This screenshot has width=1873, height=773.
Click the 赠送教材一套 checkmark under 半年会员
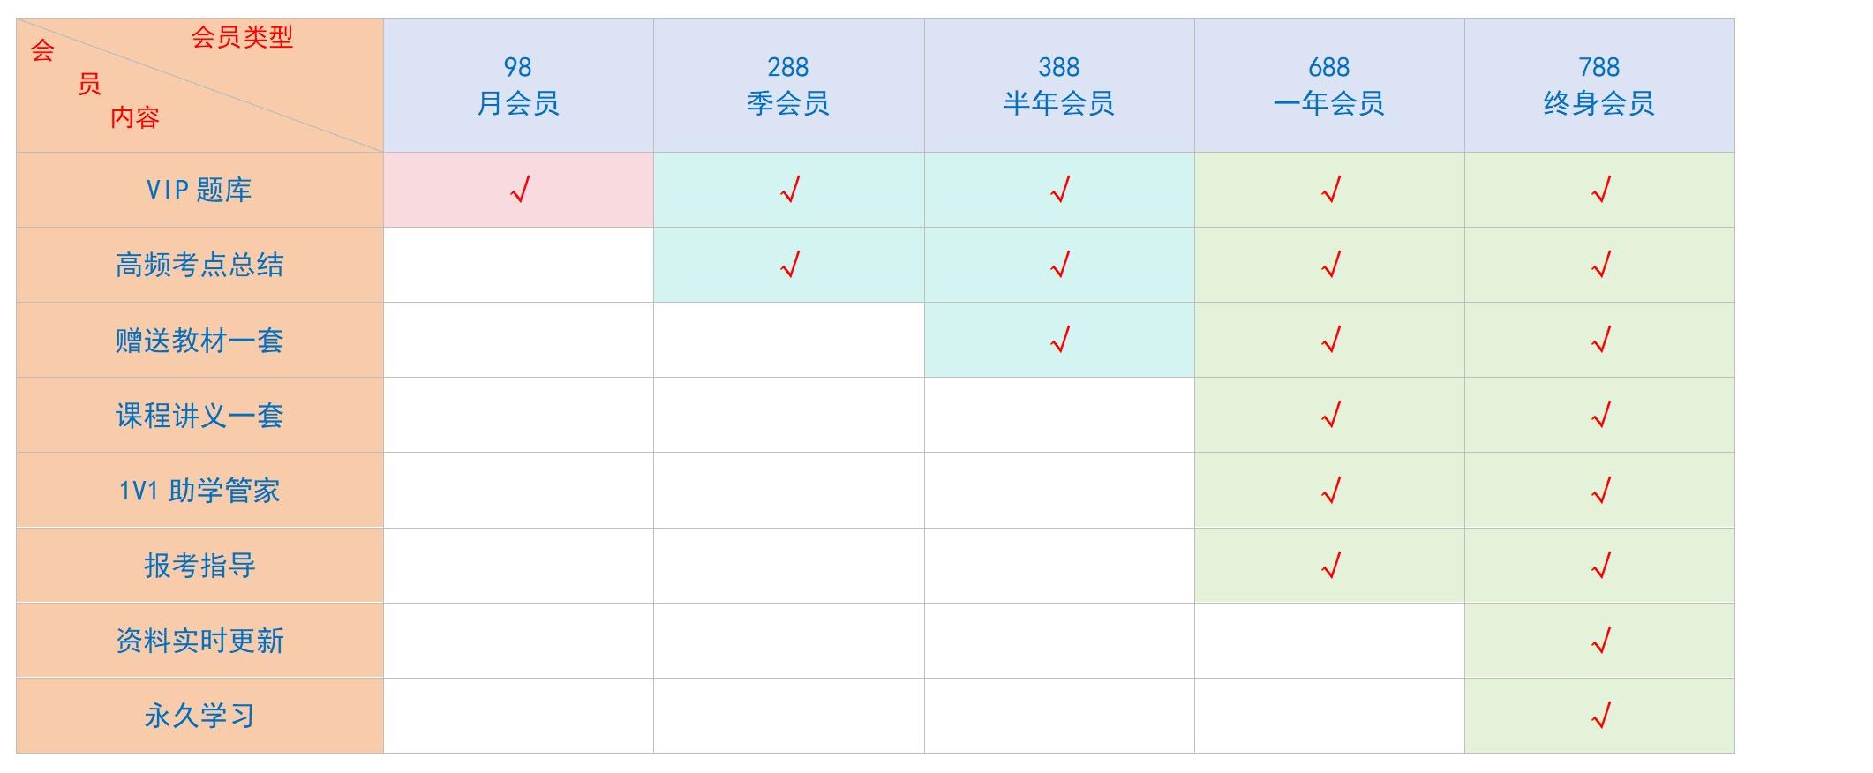[x=1060, y=339]
